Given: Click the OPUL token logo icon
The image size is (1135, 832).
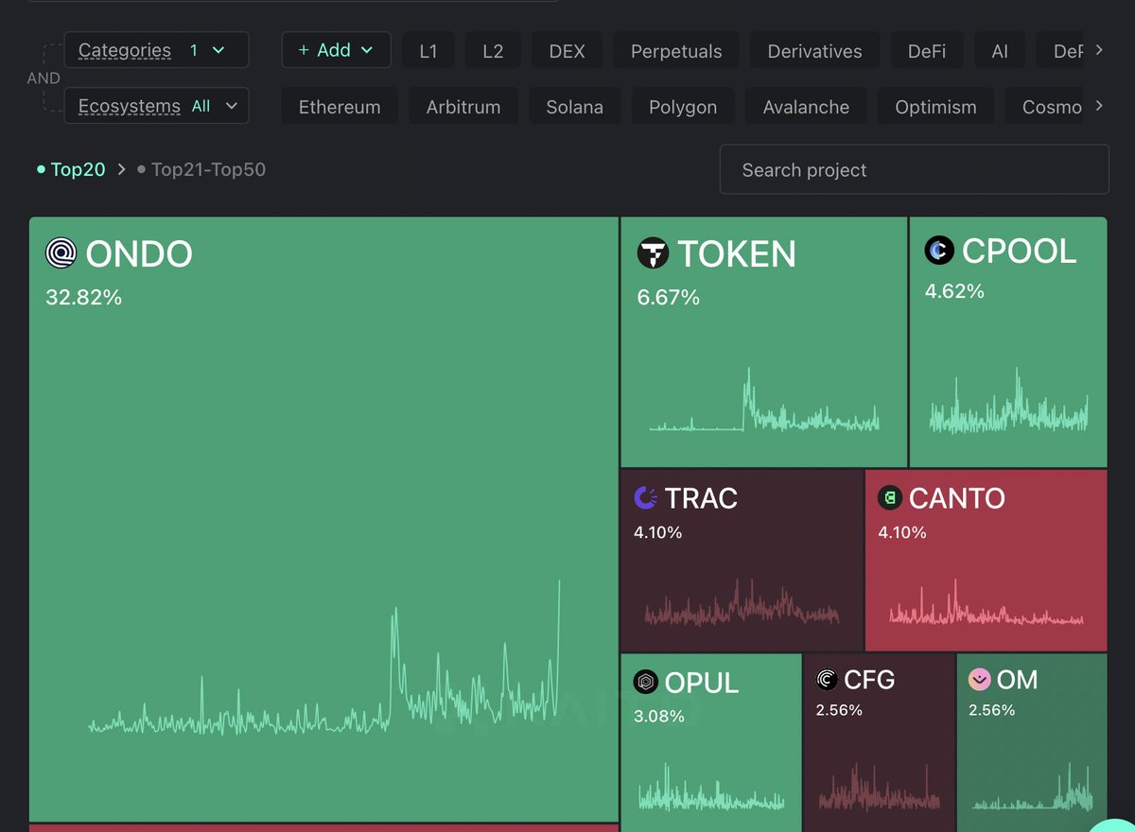Looking at the screenshot, I should click(648, 682).
